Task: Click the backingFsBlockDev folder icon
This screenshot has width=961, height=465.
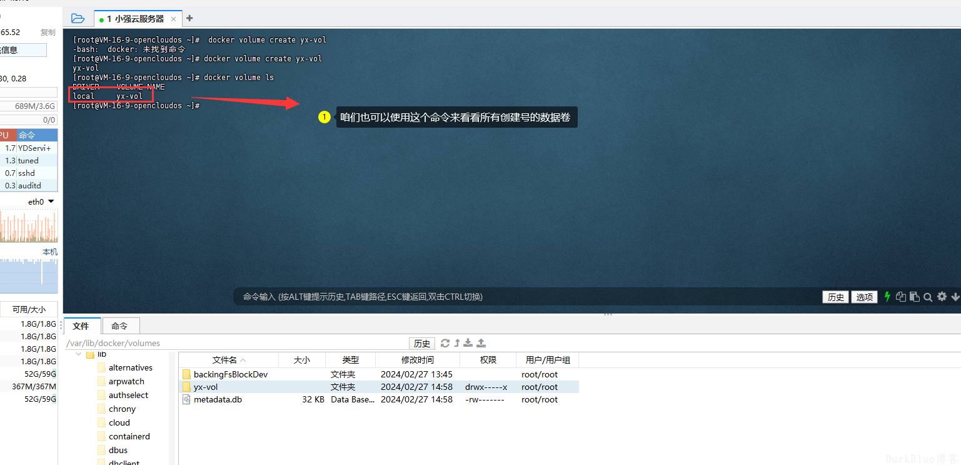Action: [186, 374]
